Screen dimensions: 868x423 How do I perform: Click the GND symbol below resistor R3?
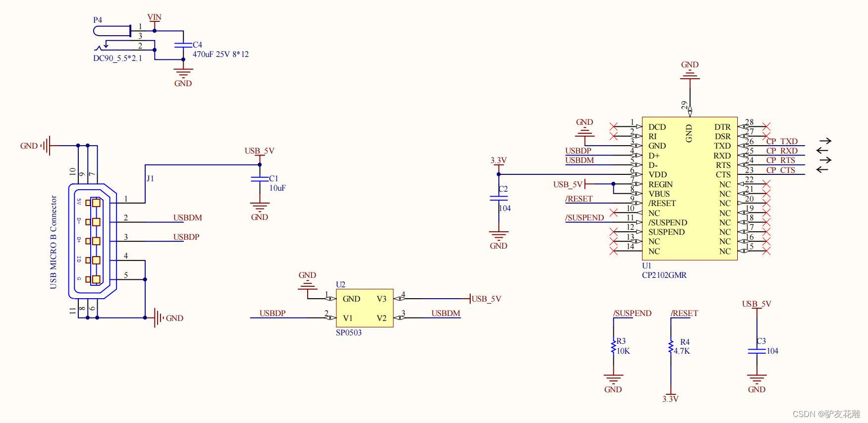coord(613,384)
